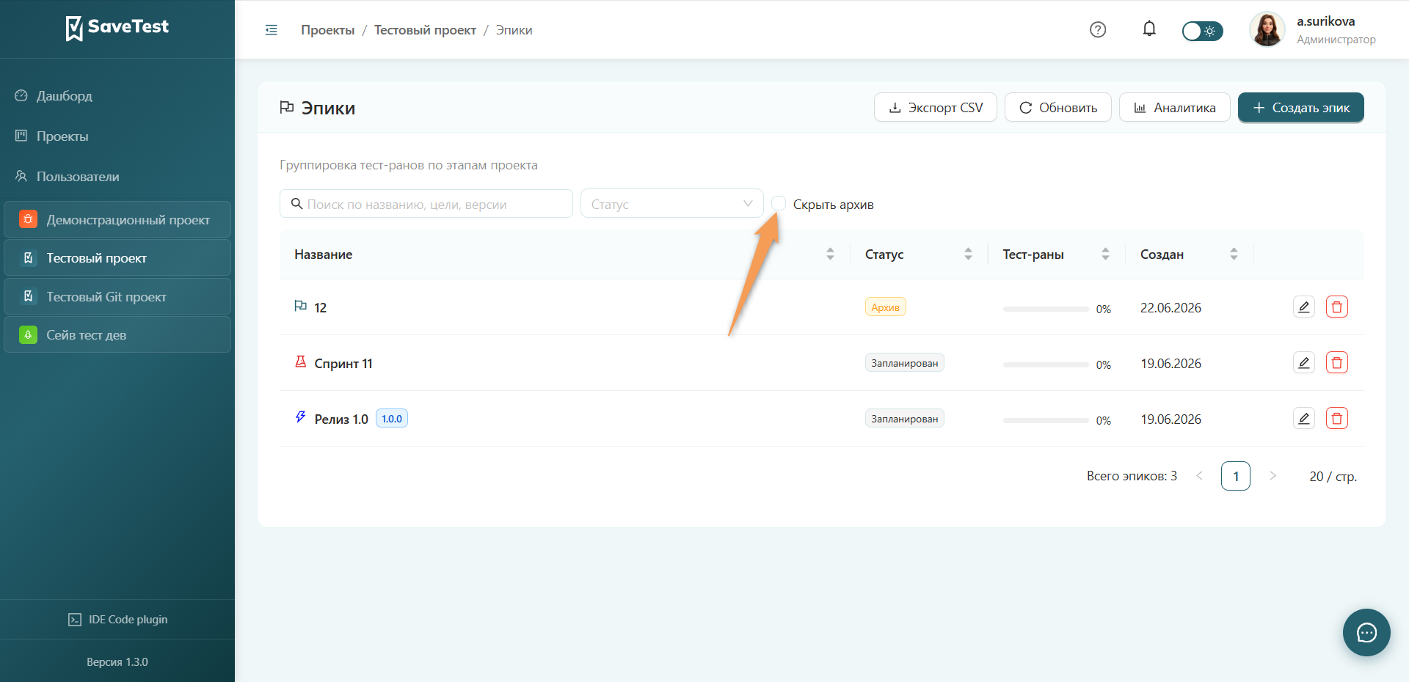The width and height of the screenshot is (1409, 682).
Task: Delete the Релиз 1.0 epic
Action: tap(1337, 419)
